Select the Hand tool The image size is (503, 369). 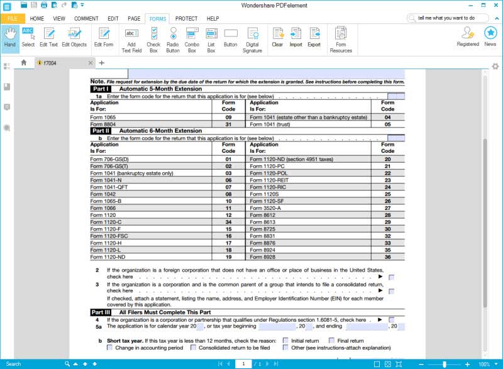(10, 38)
